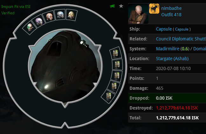
Task: Click the bald pilot portrait thumbnail
Action: pos(138,14)
